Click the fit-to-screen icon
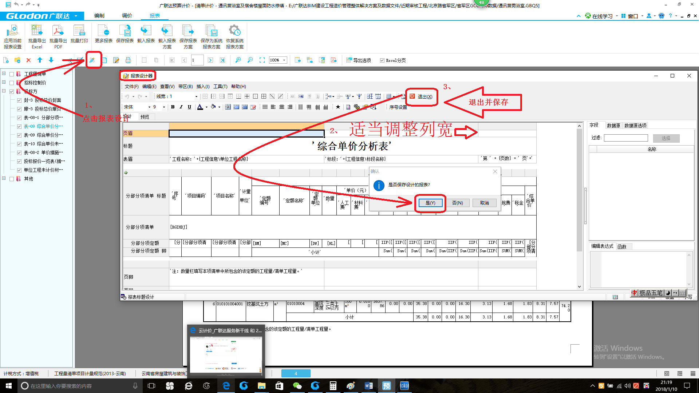The height and width of the screenshot is (393, 699). 262,60
